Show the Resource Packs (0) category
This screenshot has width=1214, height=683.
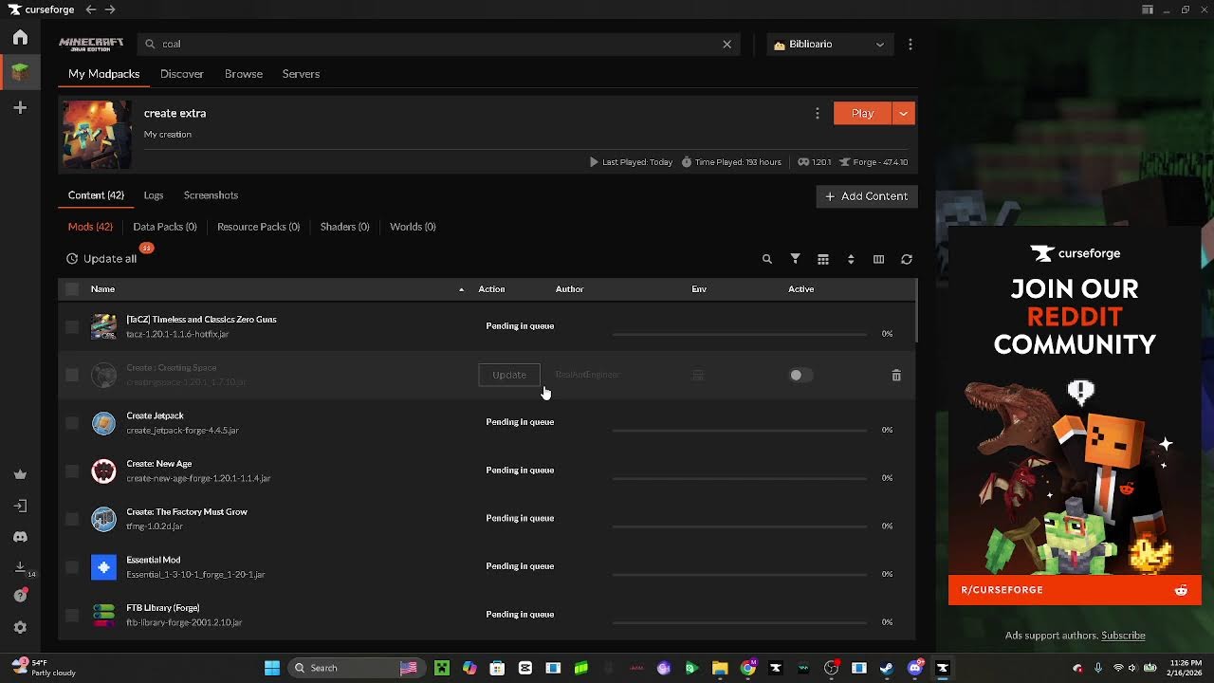click(x=258, y=227)
